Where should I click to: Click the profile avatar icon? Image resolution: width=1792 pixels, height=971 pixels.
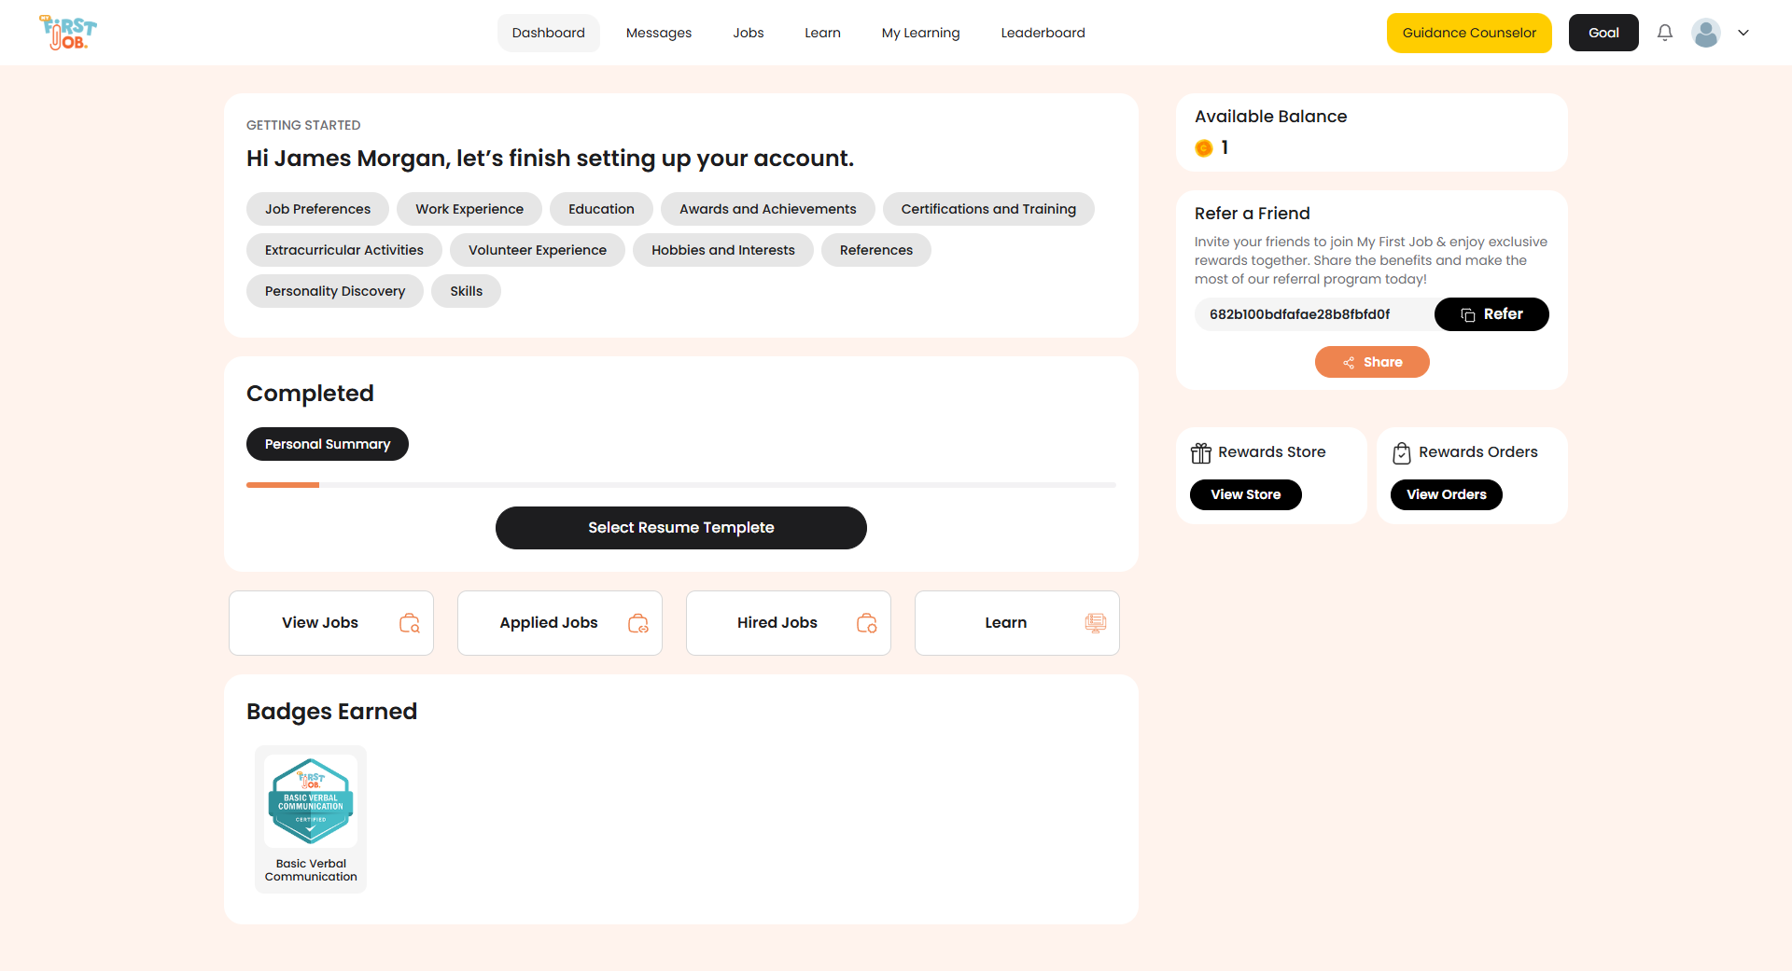1706,33
